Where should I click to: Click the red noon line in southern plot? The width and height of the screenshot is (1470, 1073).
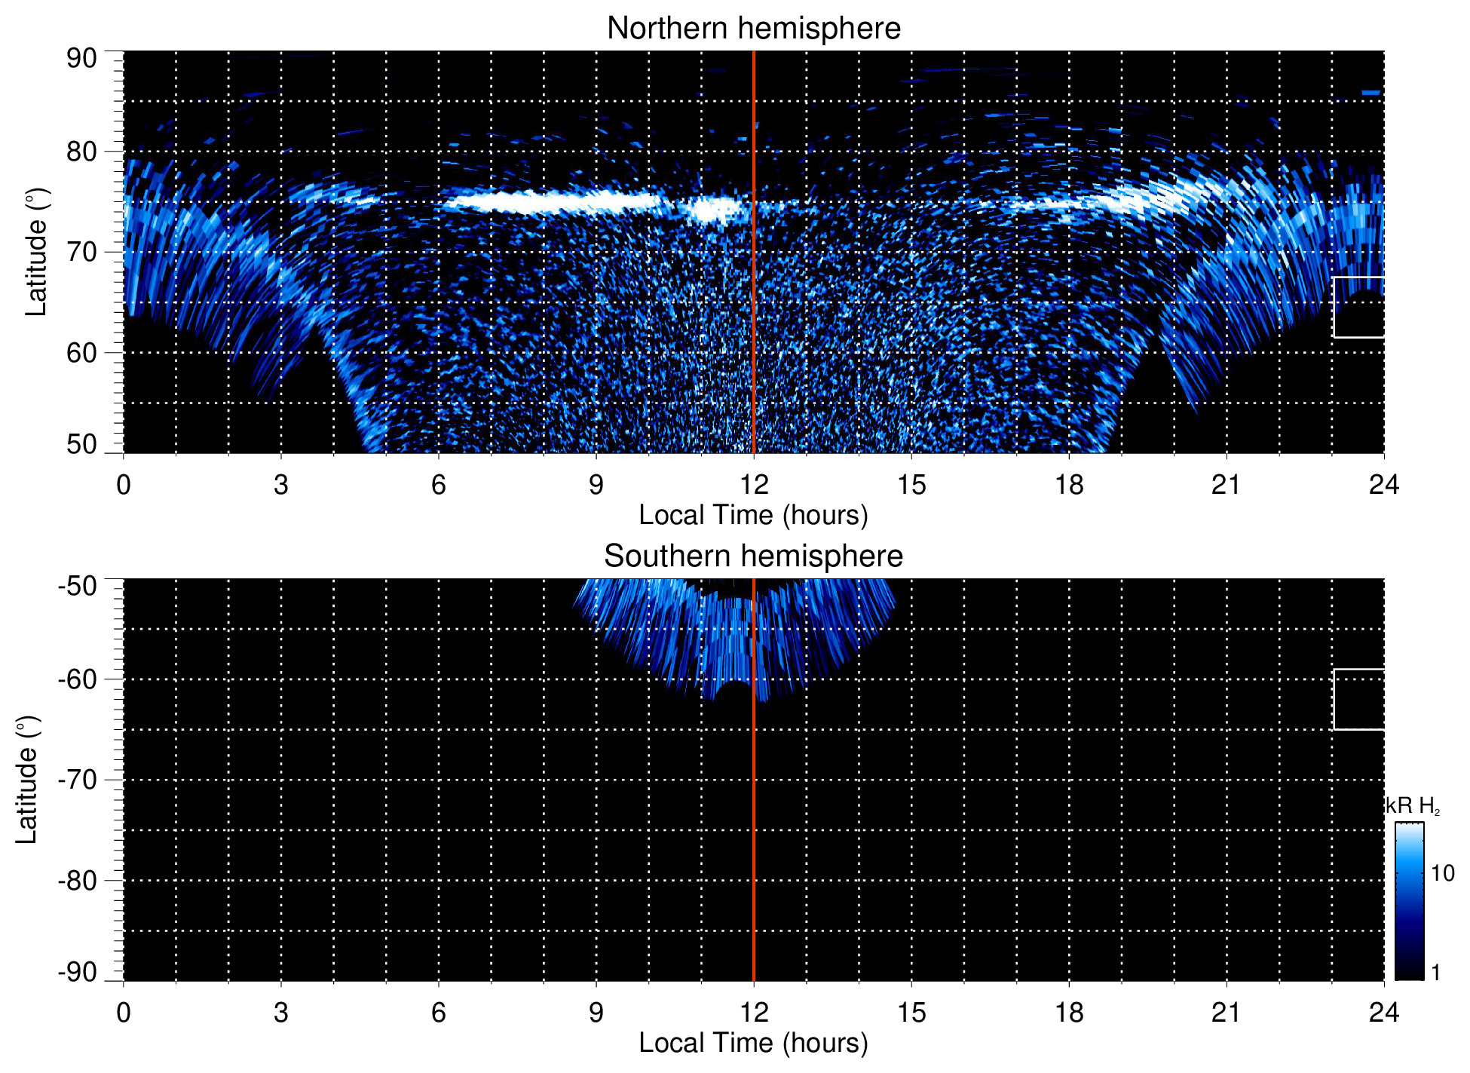[754, 829]
